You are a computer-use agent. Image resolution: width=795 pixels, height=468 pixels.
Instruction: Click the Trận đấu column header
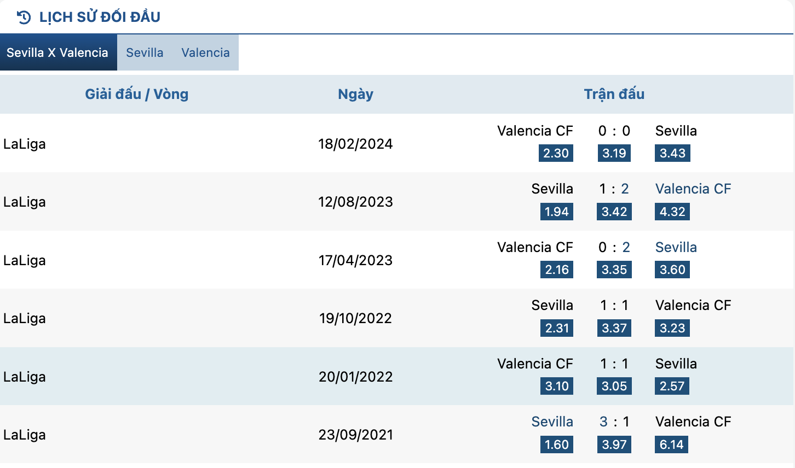point(614,94)
